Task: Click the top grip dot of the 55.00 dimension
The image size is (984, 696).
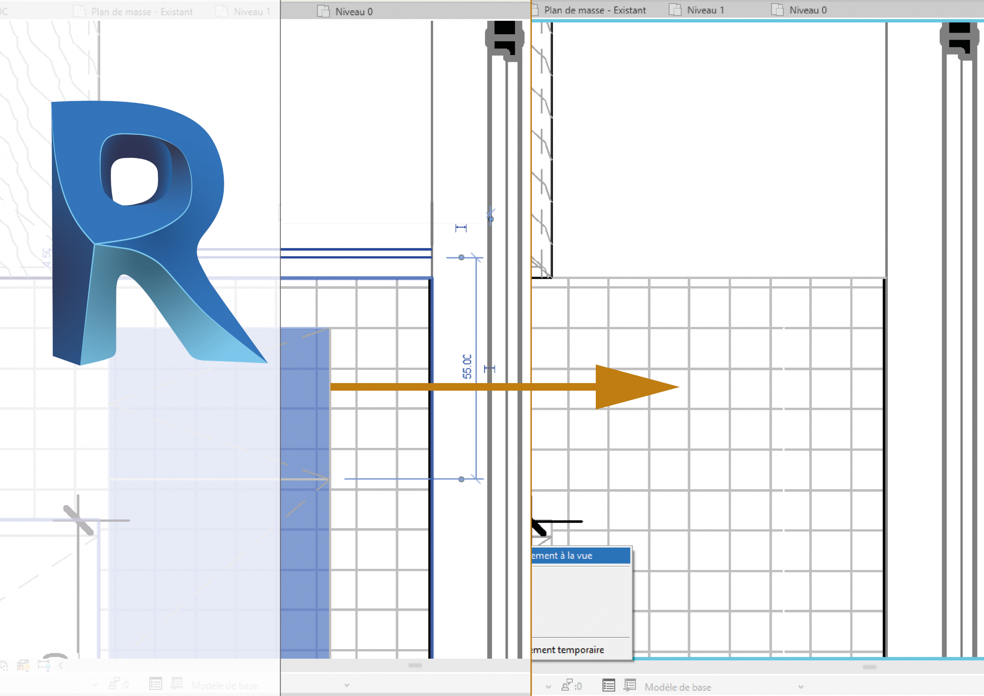Action: coord(461,257)
